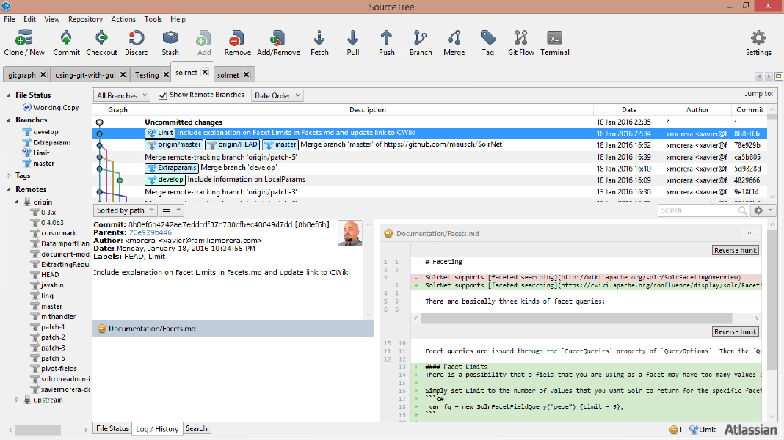
Task: Open the Sorted by path dropdown
Action: 126,210
